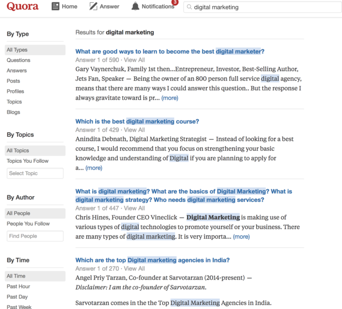Open the Notifications bell icon

135,6
